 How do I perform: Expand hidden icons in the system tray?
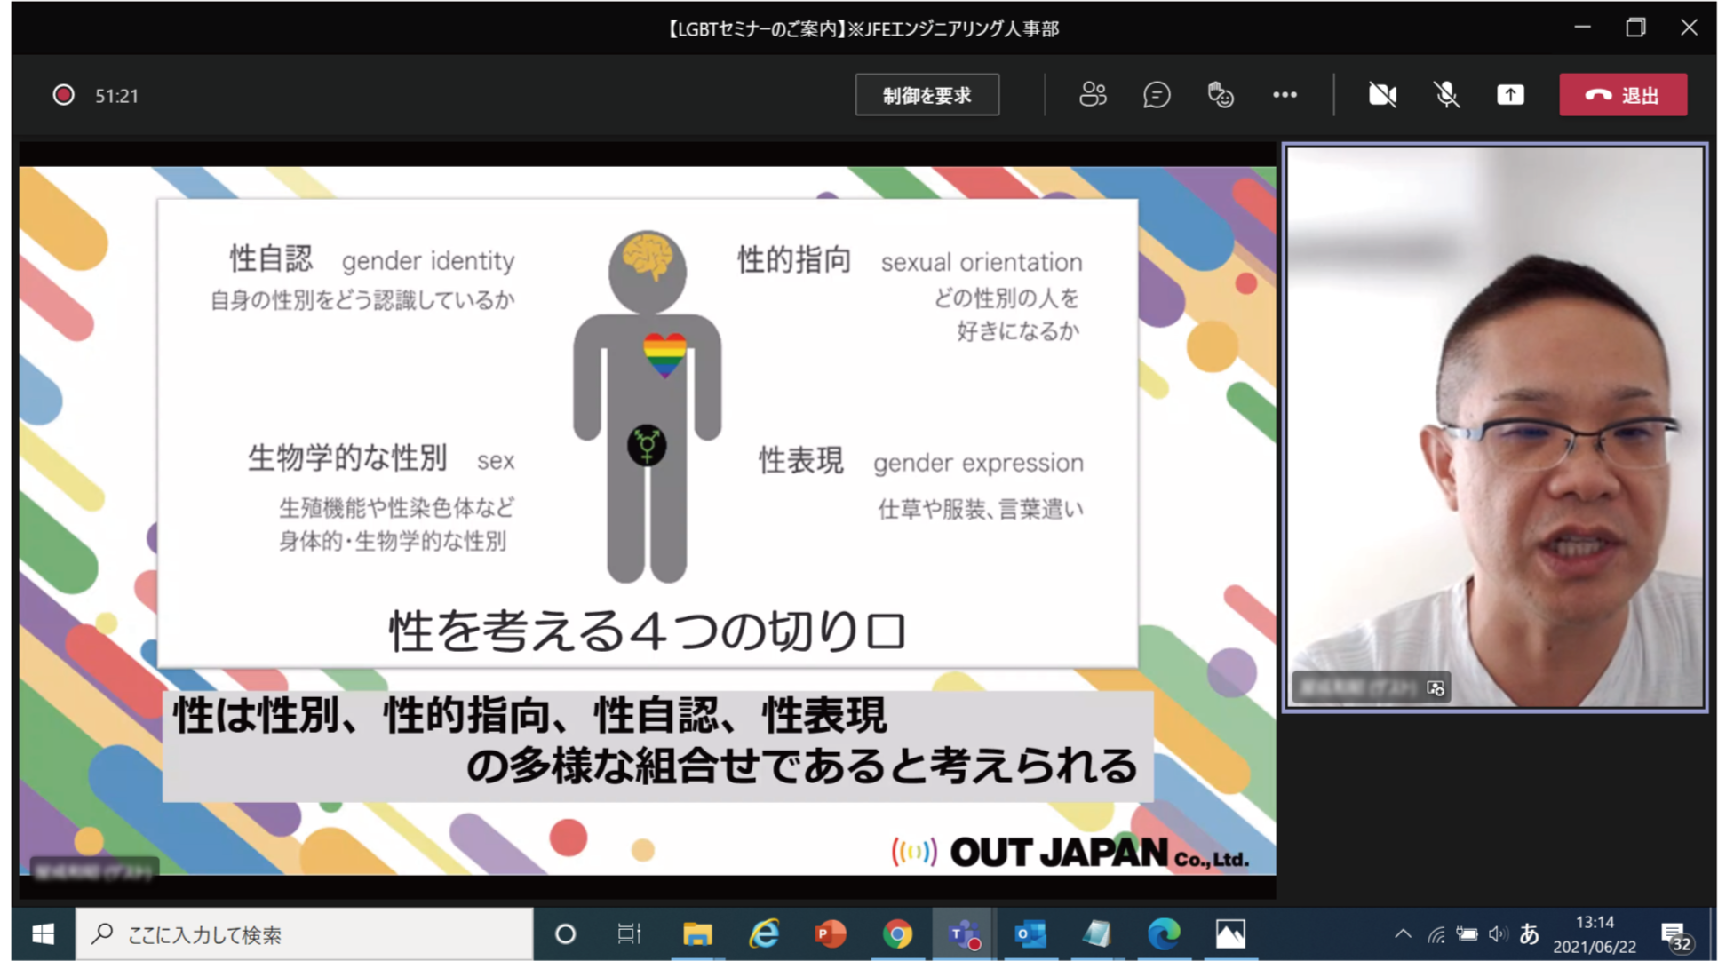point(1404,934)
